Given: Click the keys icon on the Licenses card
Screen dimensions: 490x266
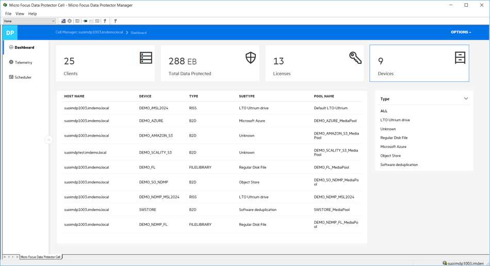Looking at the screenshot, I should pyautogui.click(x=355, y=58).
